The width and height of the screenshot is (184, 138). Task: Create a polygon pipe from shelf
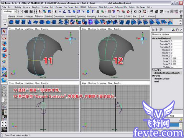(x=54, y=22)
